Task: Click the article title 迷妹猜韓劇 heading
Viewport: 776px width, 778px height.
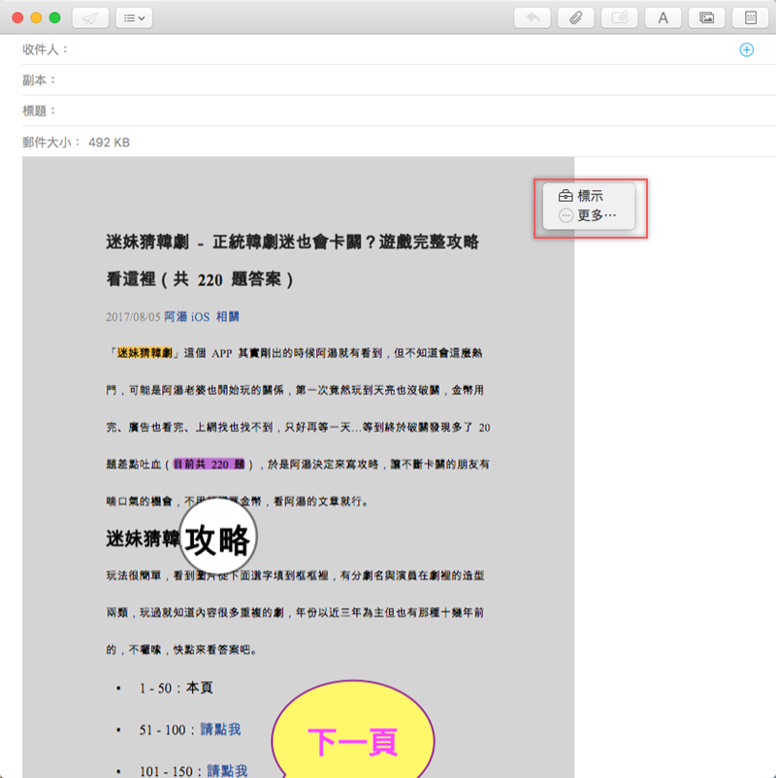Action: (292, 261)
